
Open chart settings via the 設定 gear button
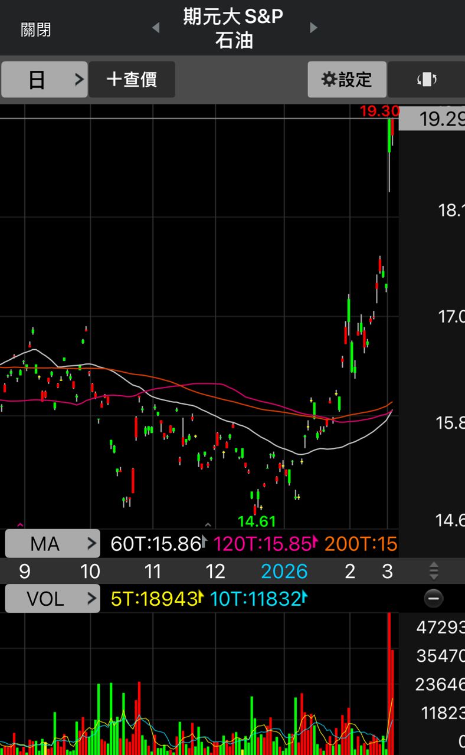347,80
